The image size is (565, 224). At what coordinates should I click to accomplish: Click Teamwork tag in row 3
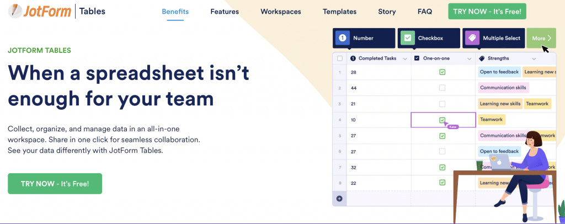click(x=537, y=104)
